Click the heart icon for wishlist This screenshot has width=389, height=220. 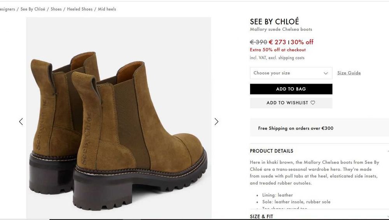pyautogui.click(x=313, y=103)
